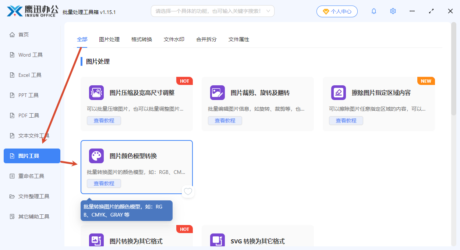Open the settings gear in title bar
460x250 pixels.
(393, 11)
